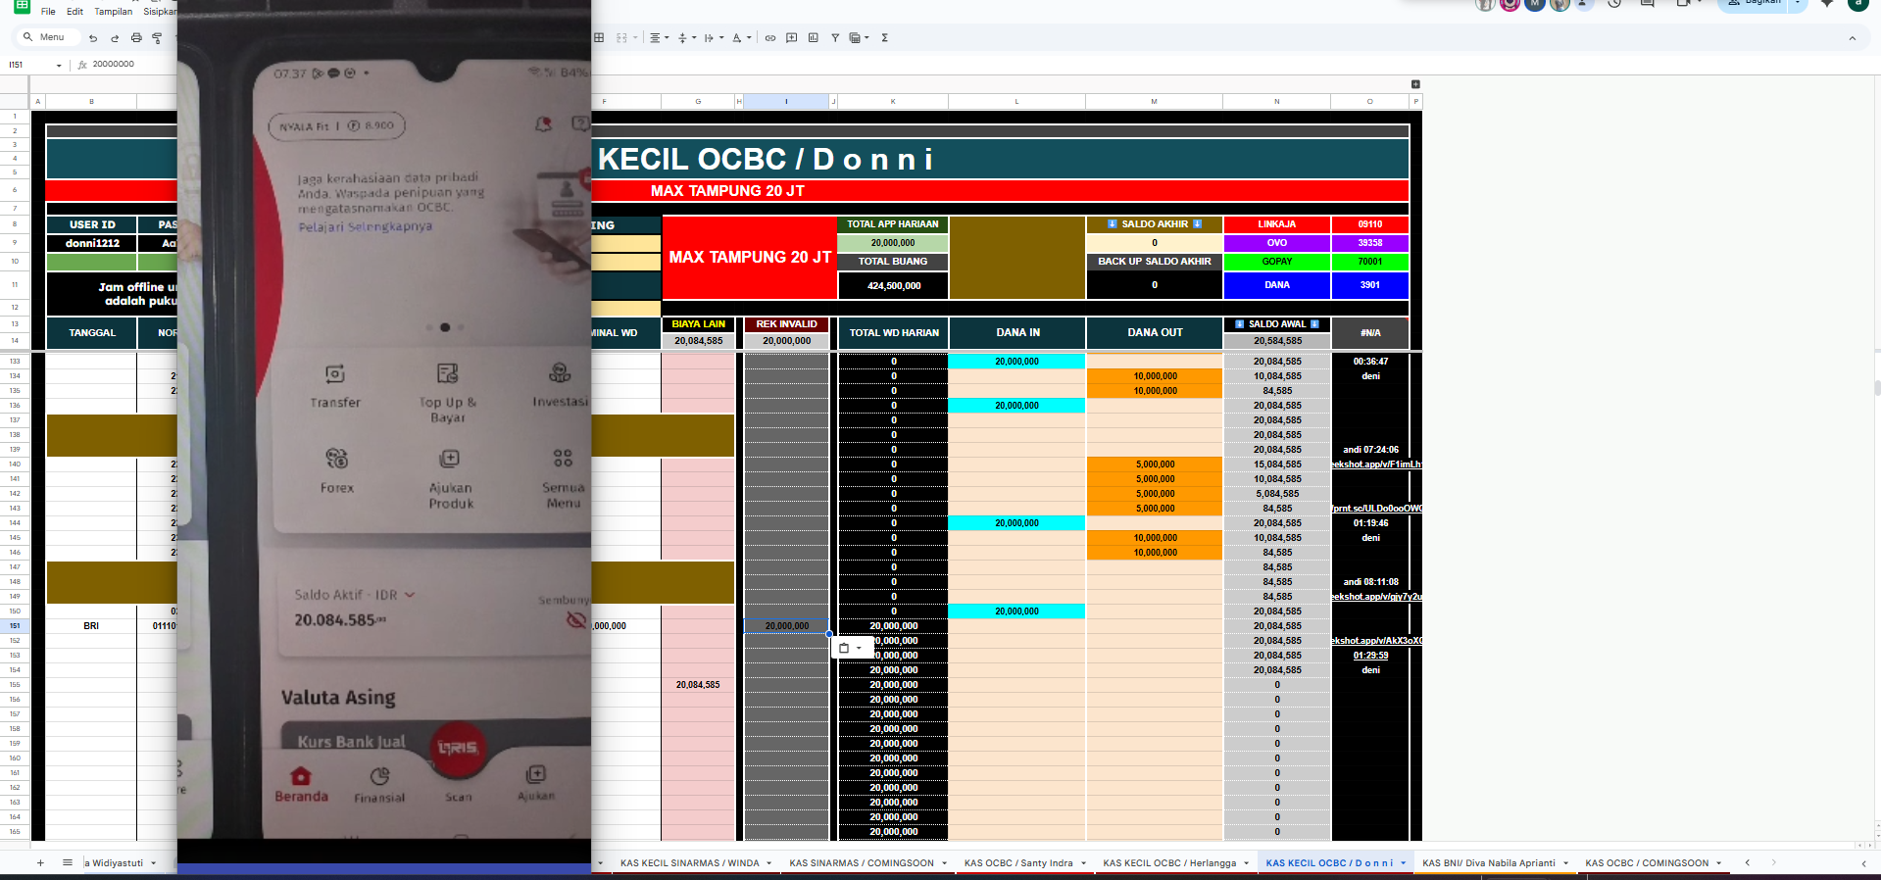Switch to KAS OCBC / Santy Indra tab
The height and width of the screenshot is (880, 1881).
click(1018, 863)
